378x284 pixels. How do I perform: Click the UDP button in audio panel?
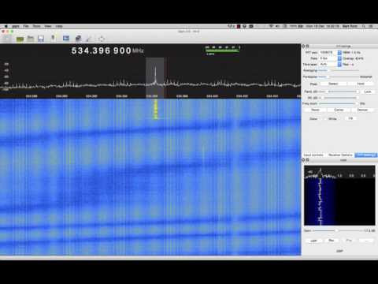pos(313,241)
